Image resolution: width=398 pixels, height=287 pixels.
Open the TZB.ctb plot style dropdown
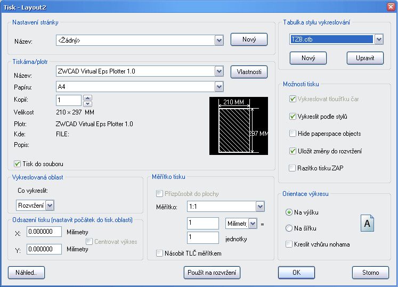pos(379,39)
